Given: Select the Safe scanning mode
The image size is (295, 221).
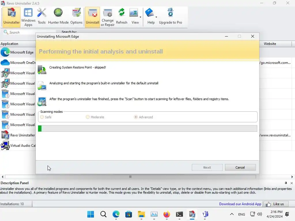Looking at the screenshot, I should click(x=46, y=117).
